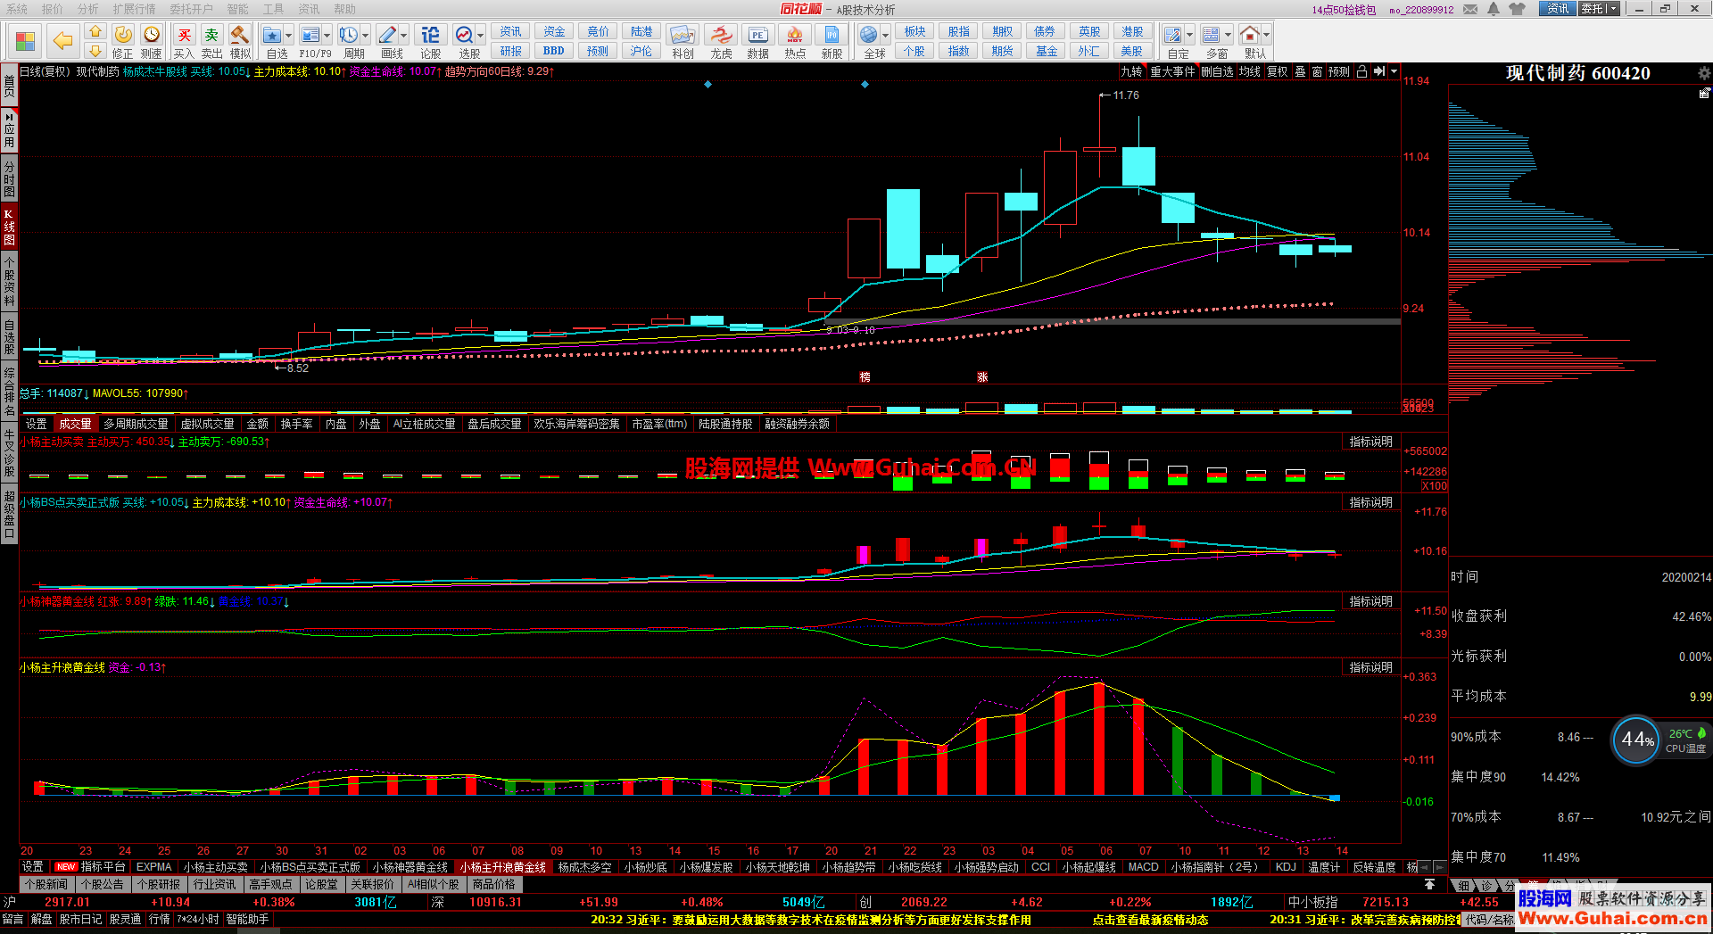Click the 个股新闻 stock news button
1713x934 pixels.
pyautogui.click(x=46, y=884)
